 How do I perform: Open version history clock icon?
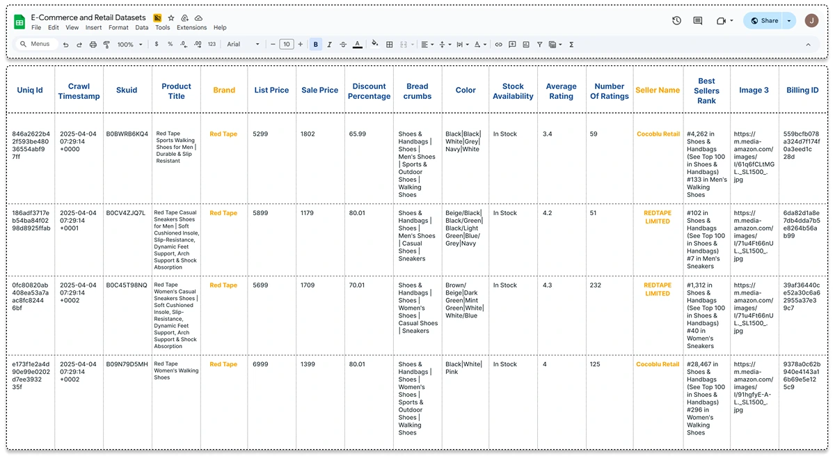click(x=676, y=21)
